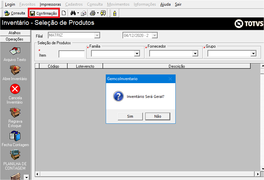Open the Movimentos menu

118,4
